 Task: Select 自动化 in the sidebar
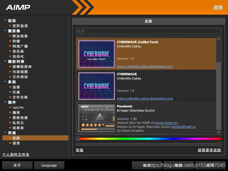pyautogui.click(x=18, y=56)
